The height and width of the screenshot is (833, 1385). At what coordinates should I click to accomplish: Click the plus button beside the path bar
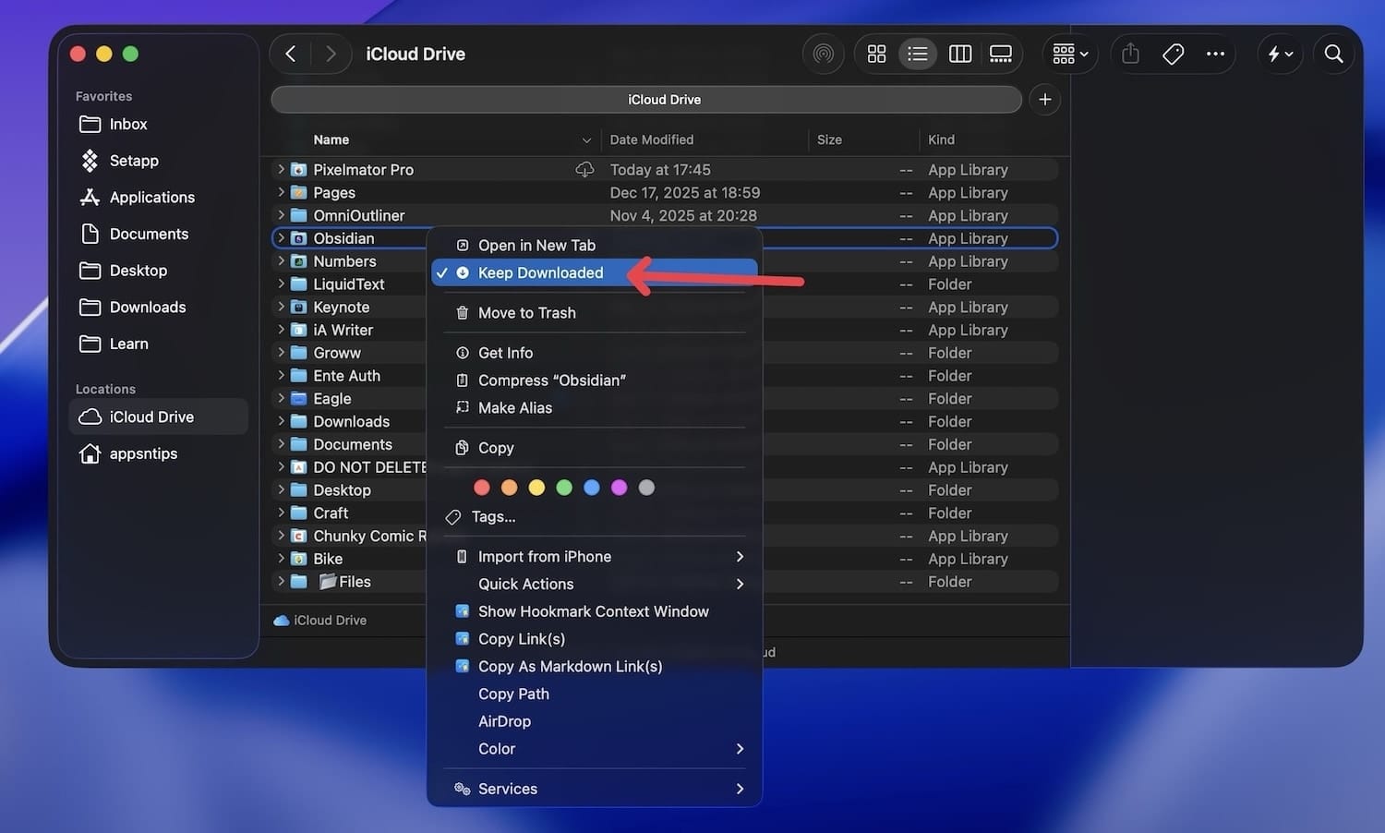1044,99
